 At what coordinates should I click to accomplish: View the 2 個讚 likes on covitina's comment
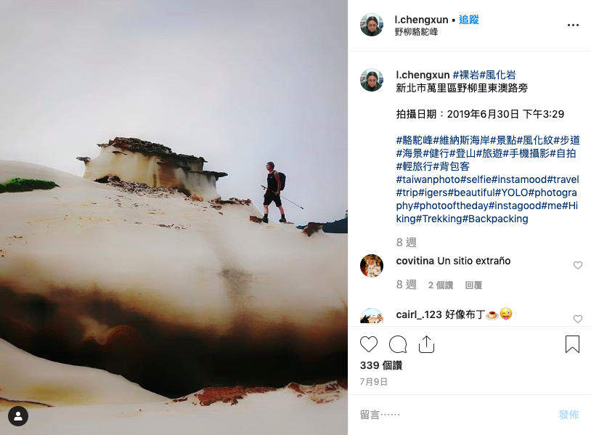click(x=441, y=285)
